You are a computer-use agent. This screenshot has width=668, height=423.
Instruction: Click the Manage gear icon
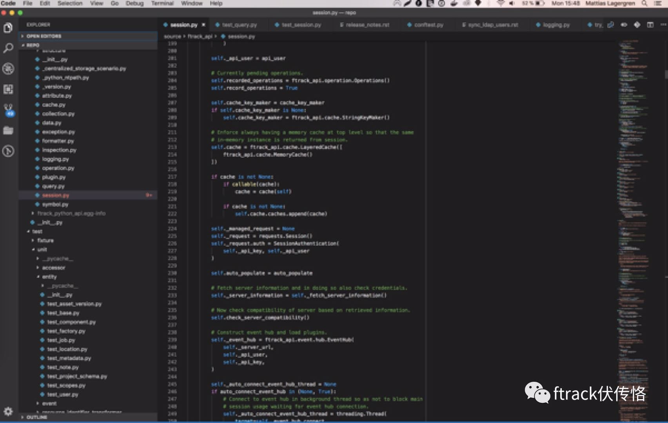8,411
